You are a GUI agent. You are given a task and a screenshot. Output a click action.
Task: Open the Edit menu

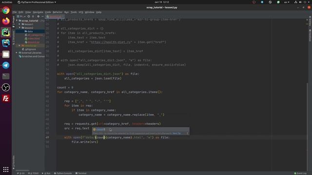[x=20, y=12]
